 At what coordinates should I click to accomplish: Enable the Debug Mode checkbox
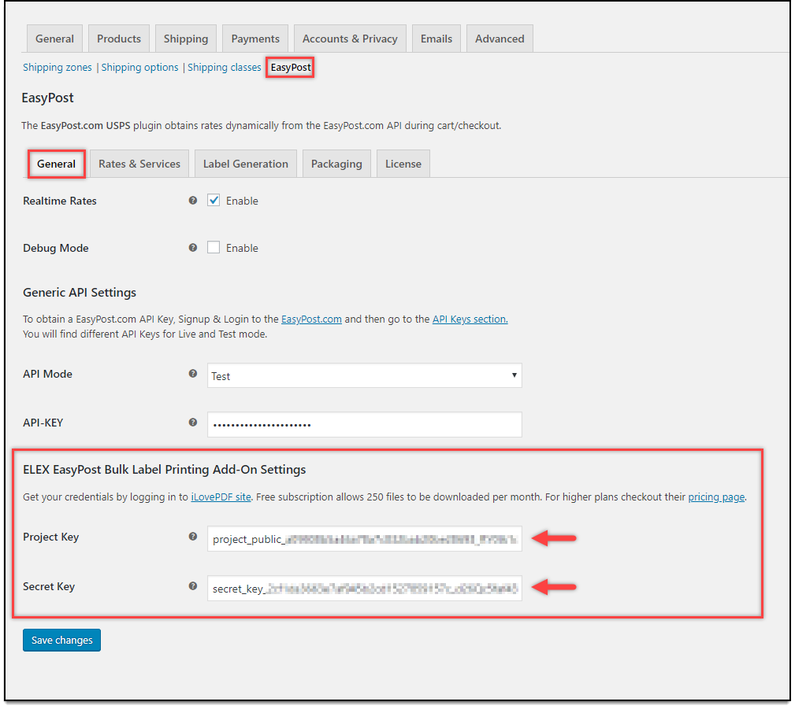coord(214,248)
